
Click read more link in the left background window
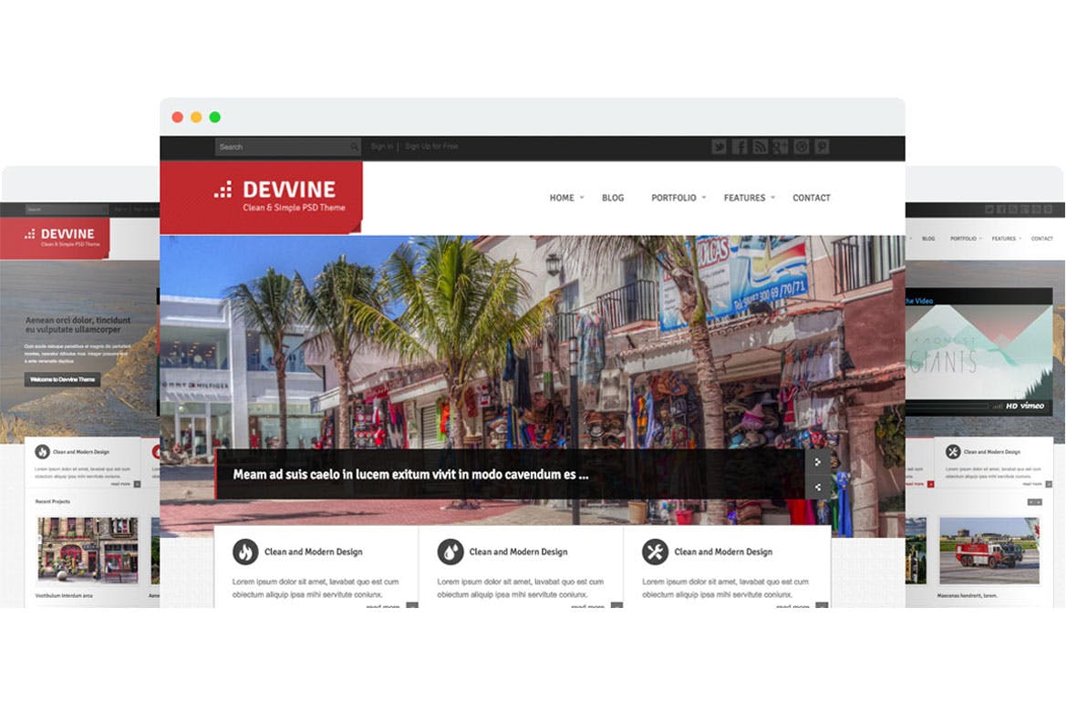(120, 484)
